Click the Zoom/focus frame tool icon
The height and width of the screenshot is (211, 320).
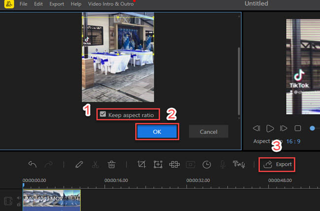[158, 164]
